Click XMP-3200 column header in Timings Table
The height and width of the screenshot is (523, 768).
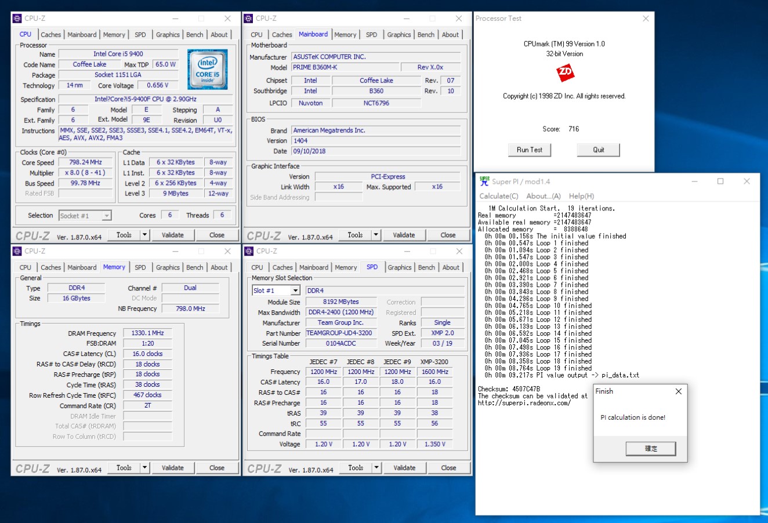pyautogui.click(x=434, y=362)
